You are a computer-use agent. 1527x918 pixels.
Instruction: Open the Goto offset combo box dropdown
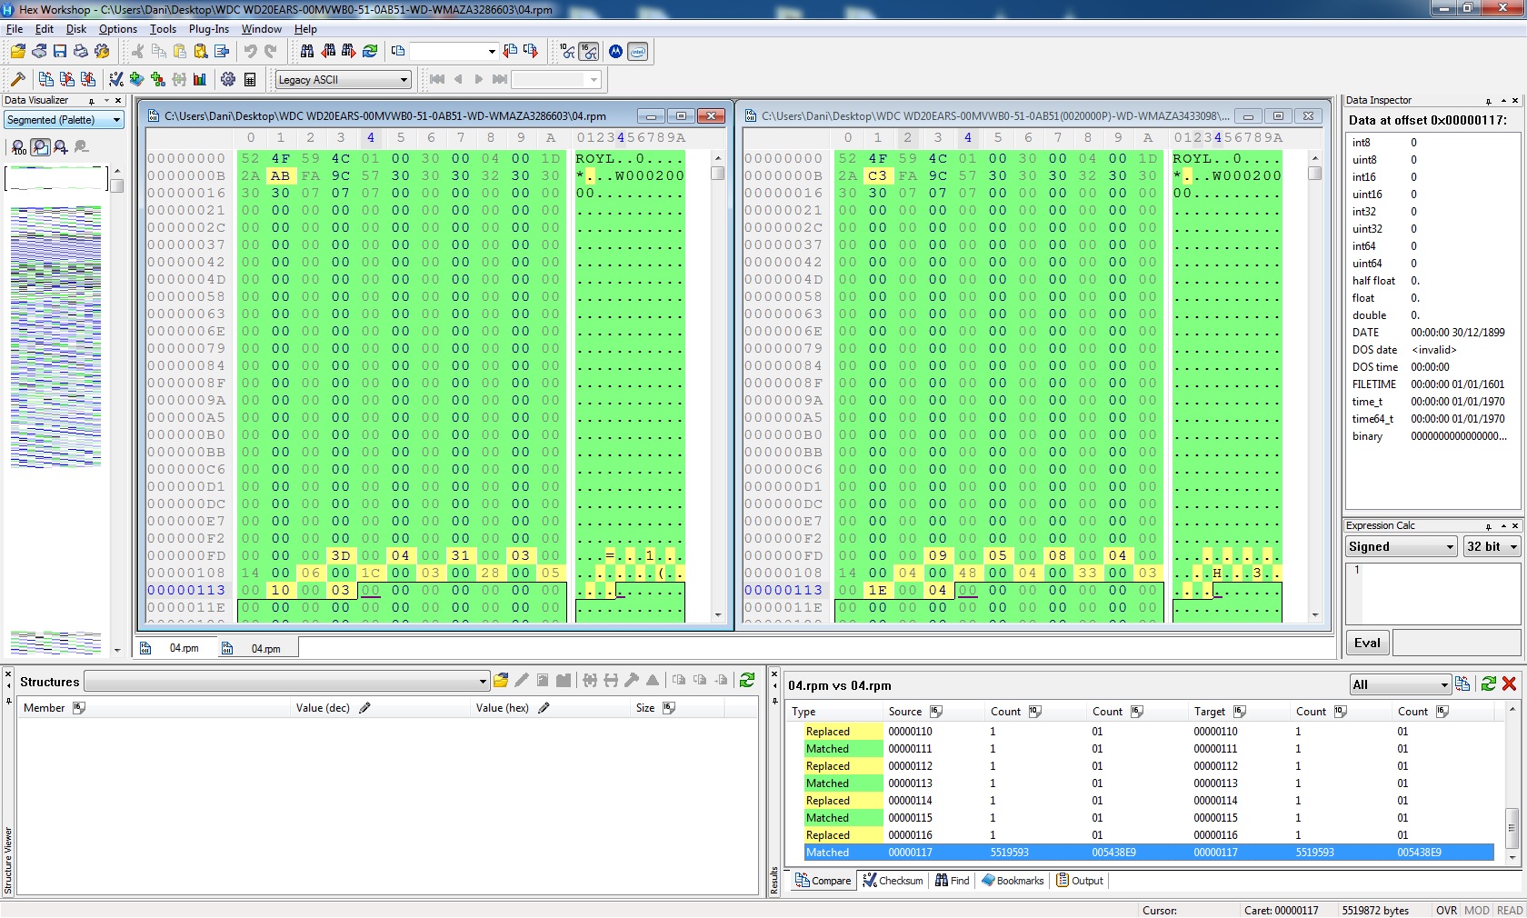point(492,52)
